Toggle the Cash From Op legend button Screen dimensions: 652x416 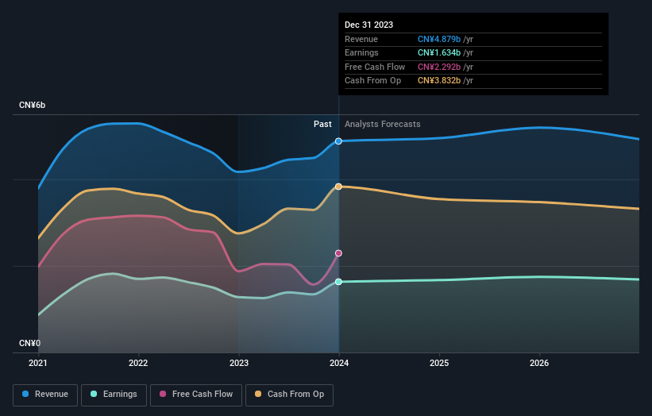289,395
